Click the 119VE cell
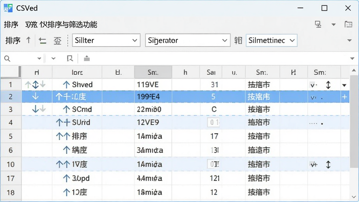359x202 pixels. (153, 85)
